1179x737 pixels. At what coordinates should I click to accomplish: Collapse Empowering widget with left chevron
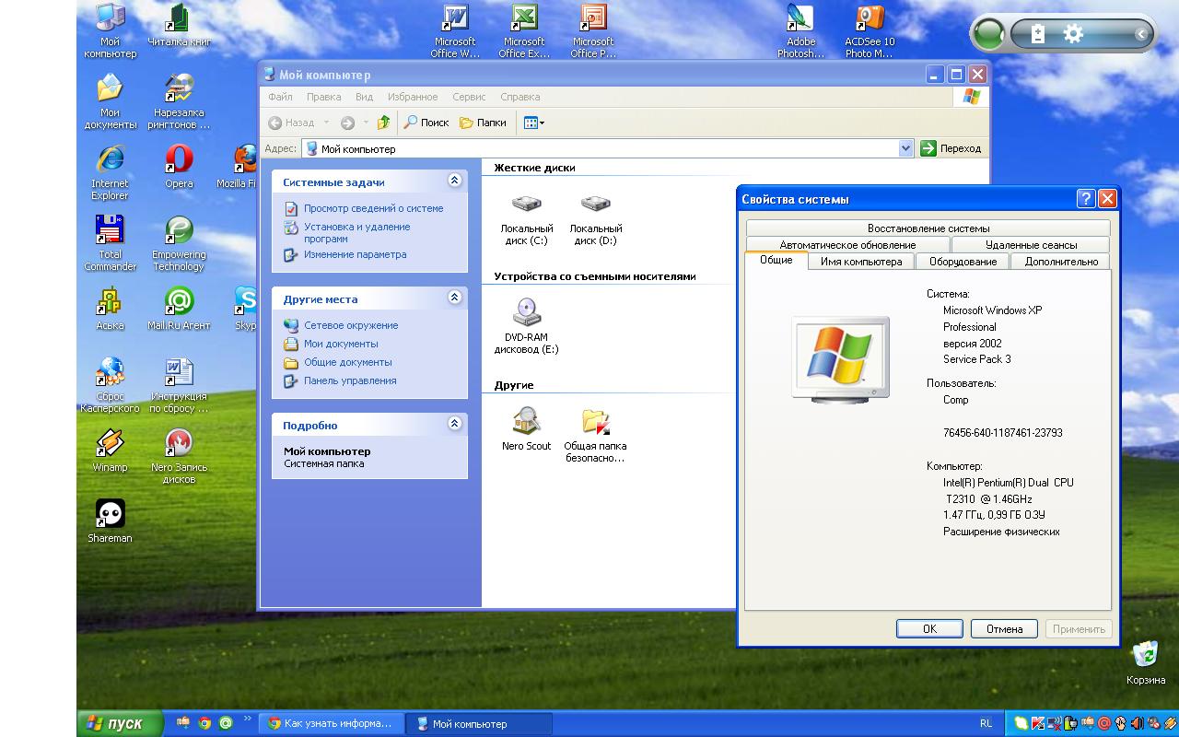point(1140,34)
